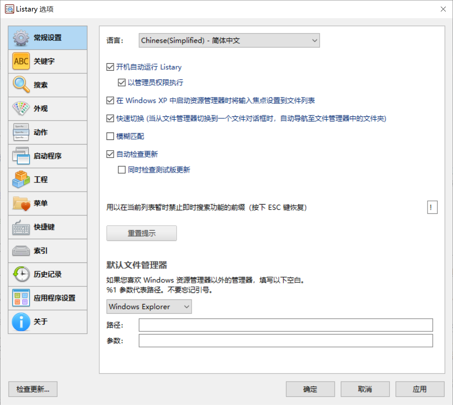Click the 应用 button
Screen dimensions: 453x405
point(420,389)
